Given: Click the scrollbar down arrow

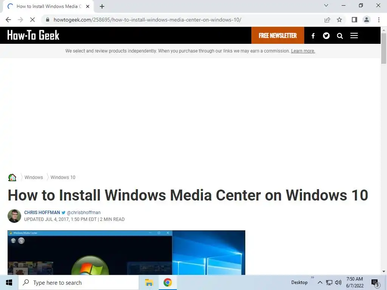Looking at the screenshot, I should tap(384, 271).
